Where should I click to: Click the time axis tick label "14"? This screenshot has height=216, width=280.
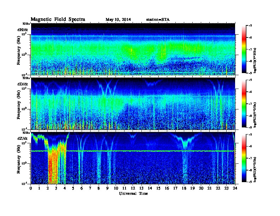click(150, 188)
